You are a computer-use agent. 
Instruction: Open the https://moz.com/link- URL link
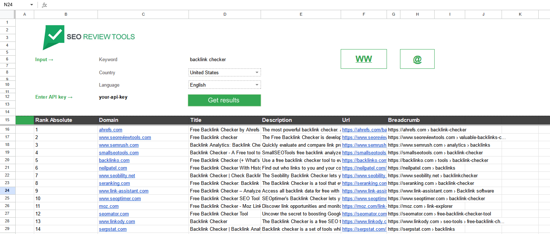coord(364,206)
